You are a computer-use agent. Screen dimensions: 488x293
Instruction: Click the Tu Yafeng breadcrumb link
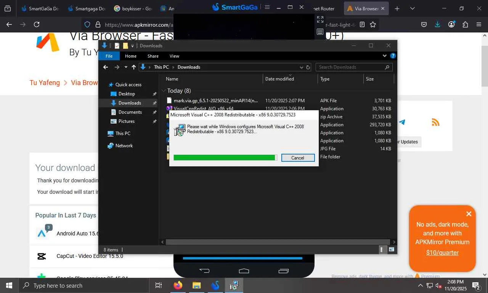[45, 83]
